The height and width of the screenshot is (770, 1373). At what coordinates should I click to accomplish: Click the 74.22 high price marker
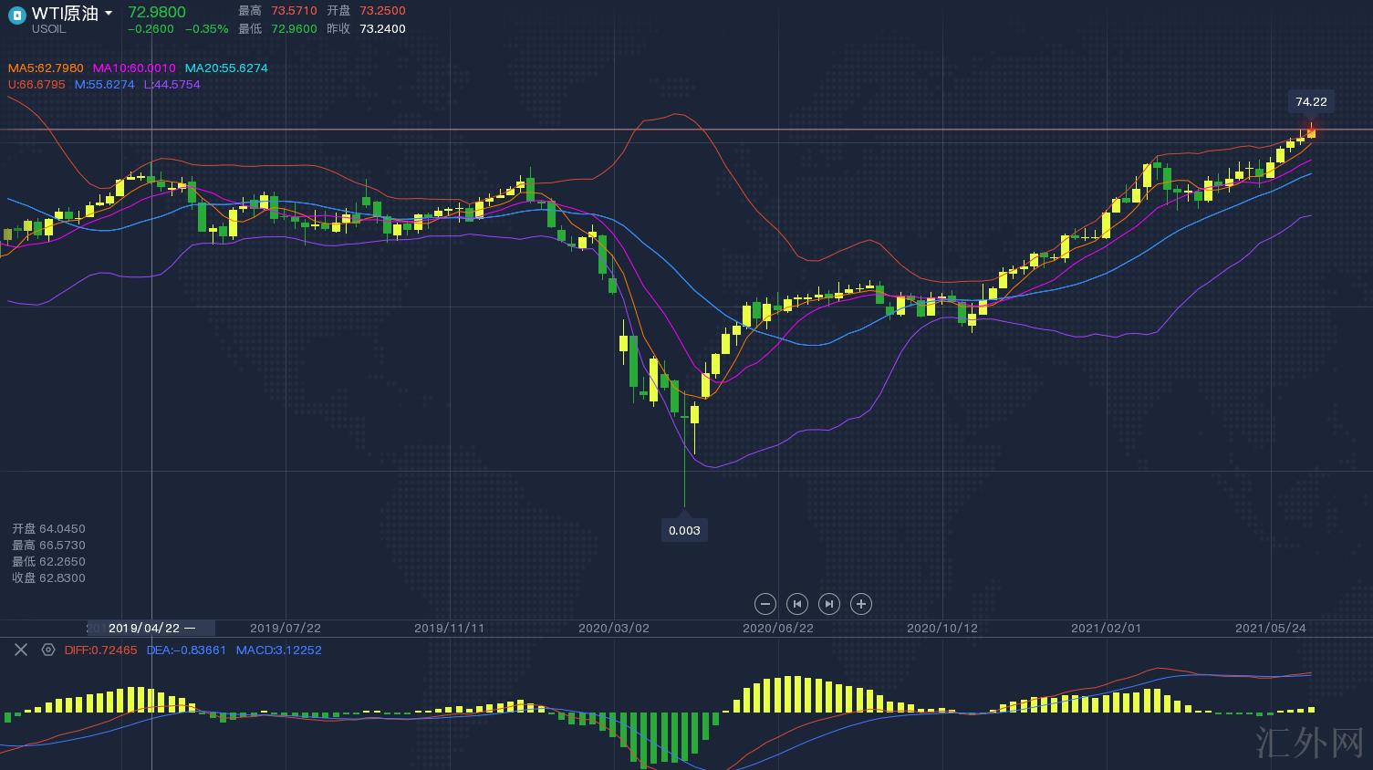click(1311, 102)
